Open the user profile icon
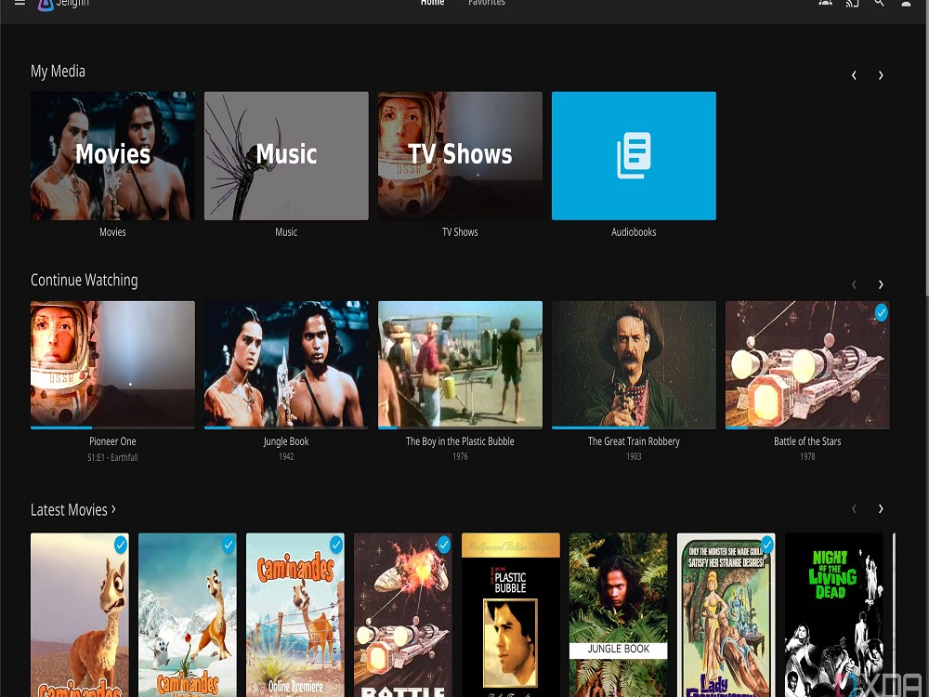929x697 pixels. tap(906, 3)
